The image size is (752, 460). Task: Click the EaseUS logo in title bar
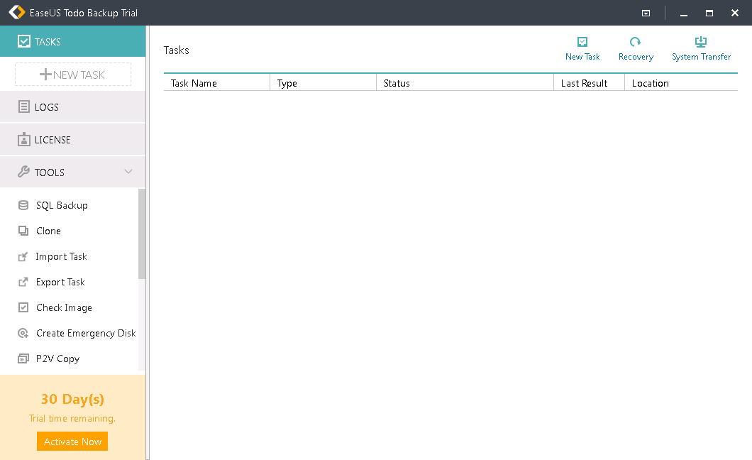(17, 12)
